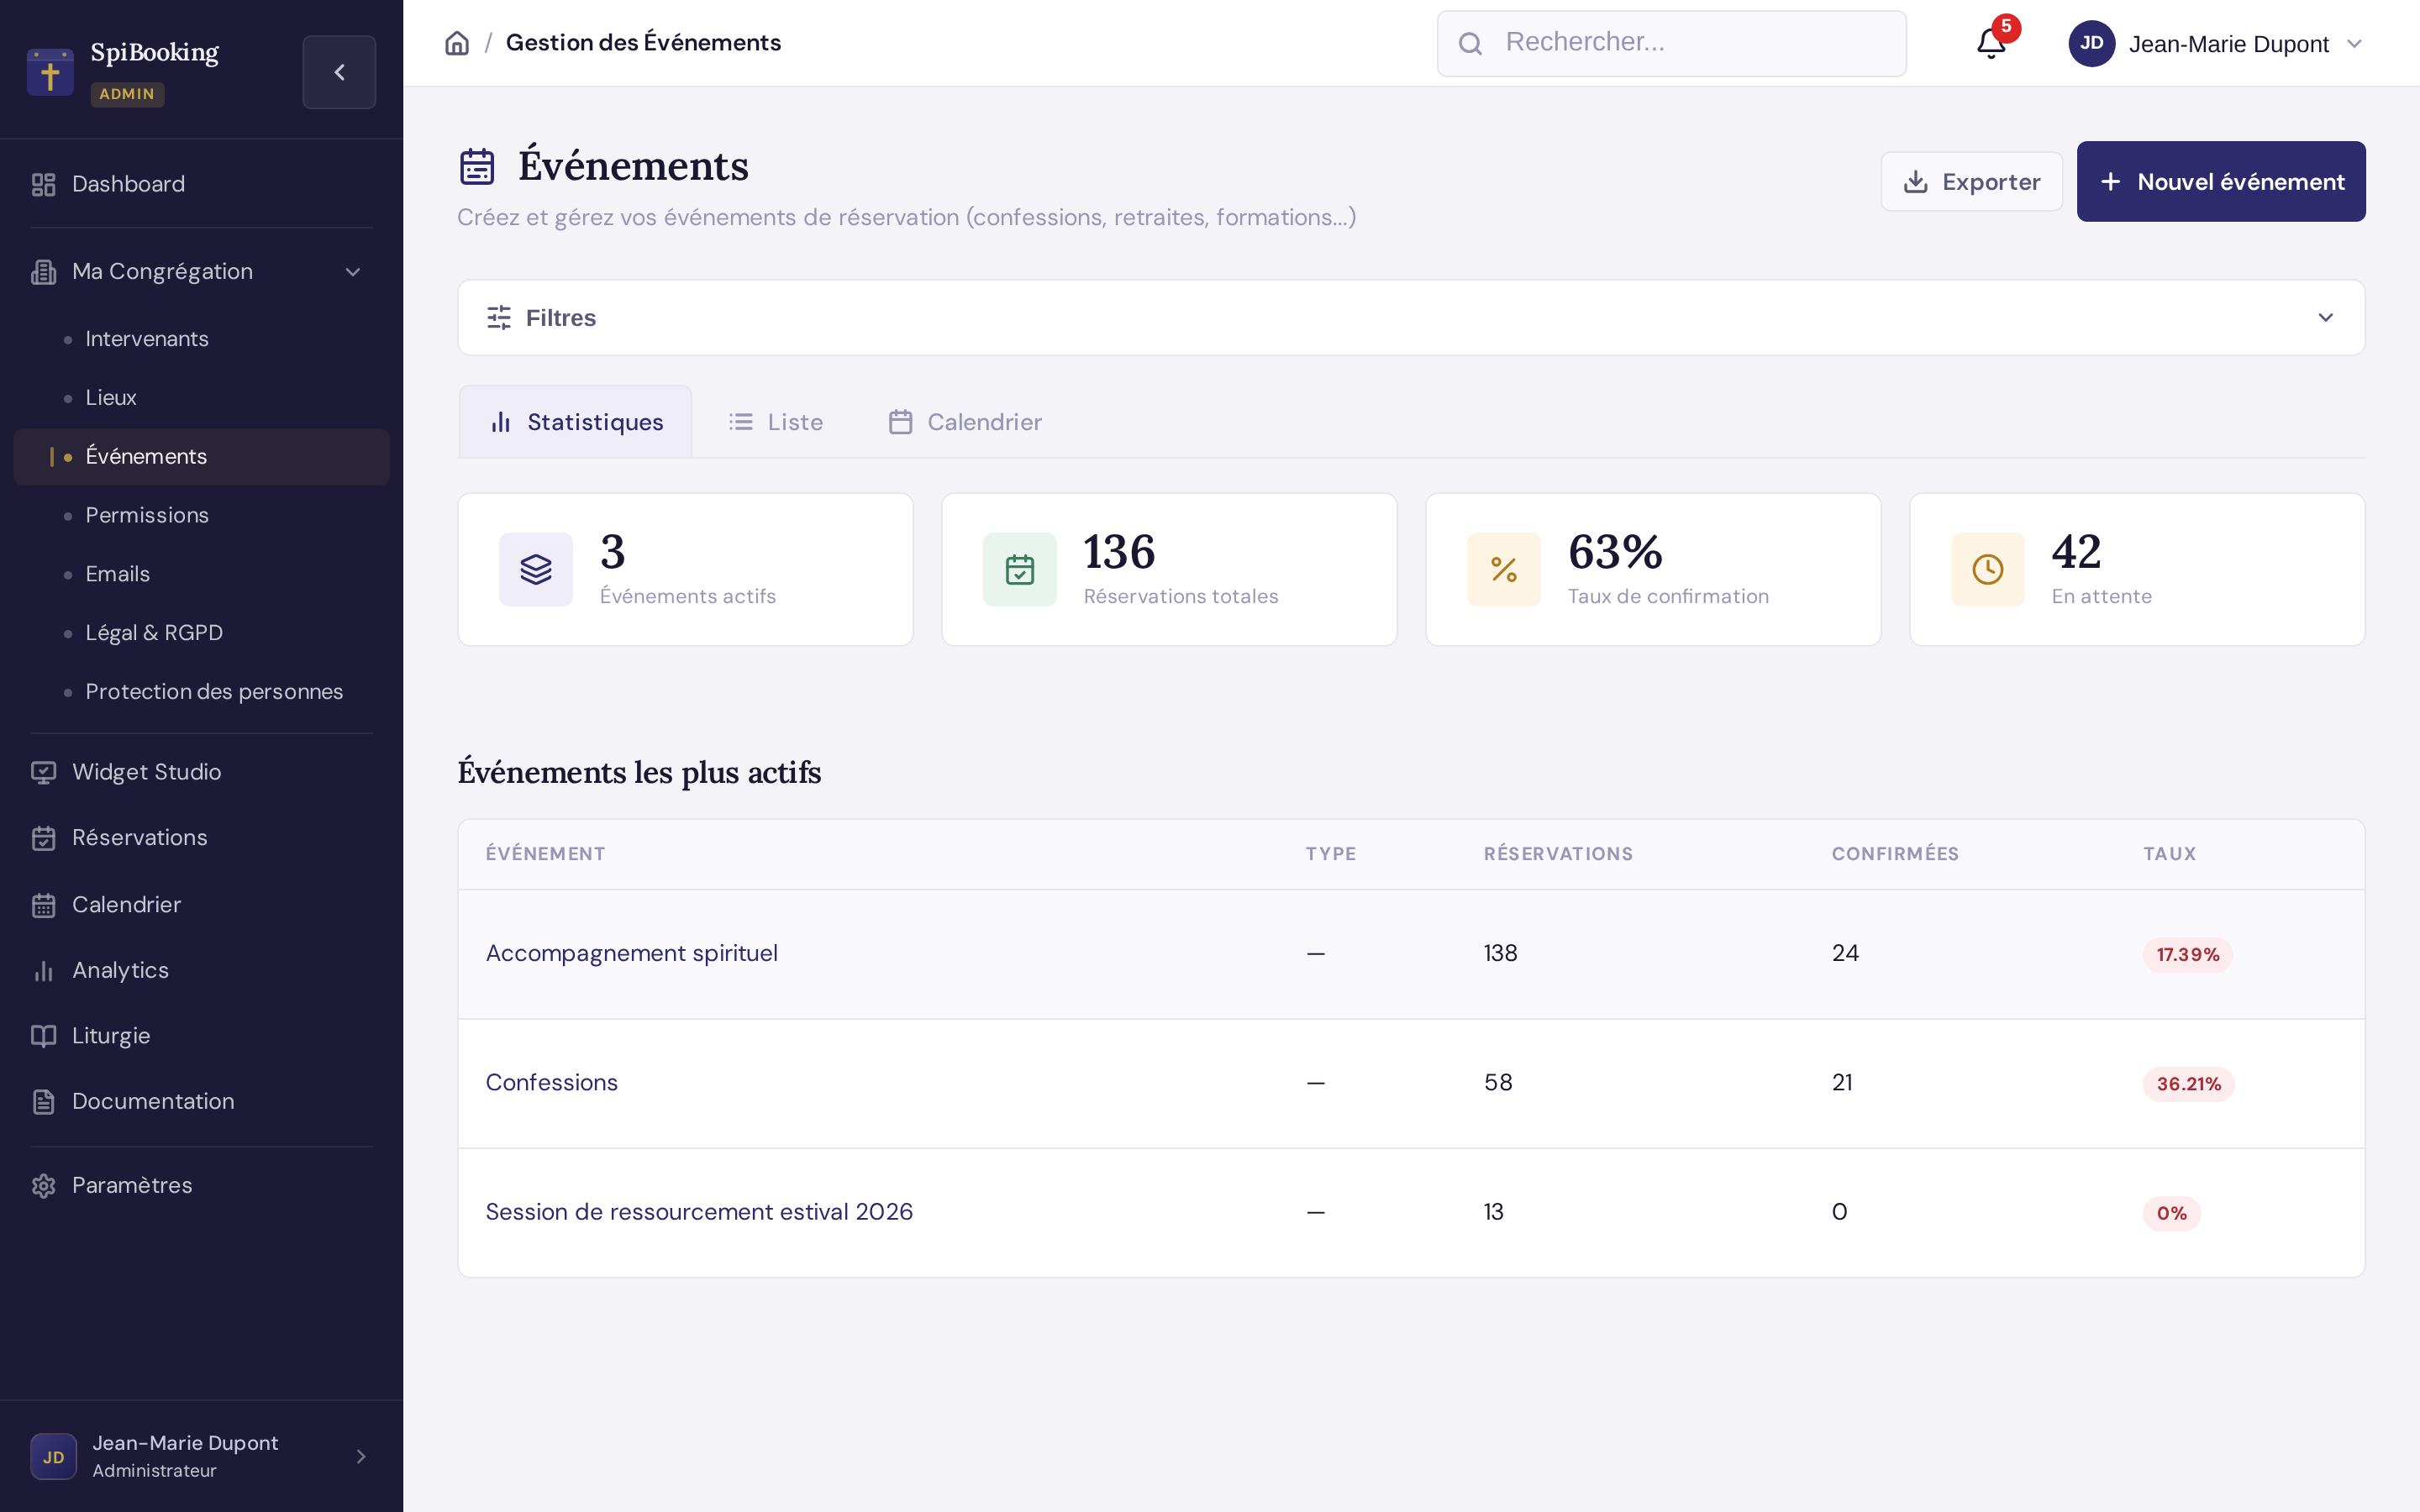Click the Réservations calendar-check icon in sidebar

[43, 838]
